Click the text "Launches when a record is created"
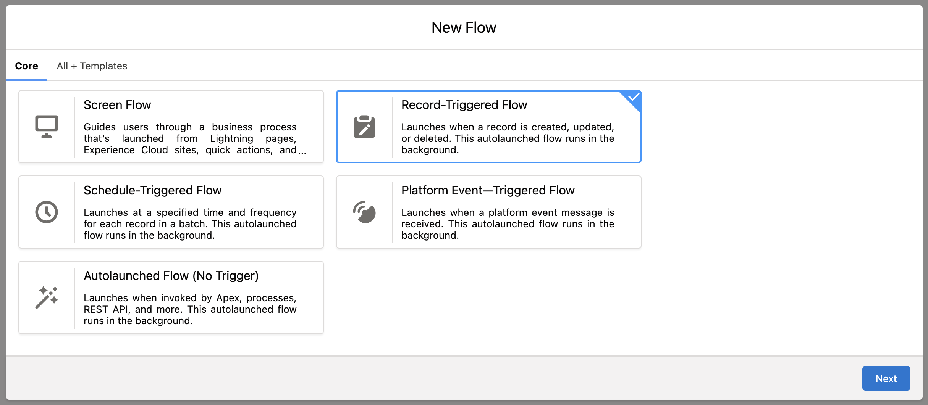 (508, 138)
